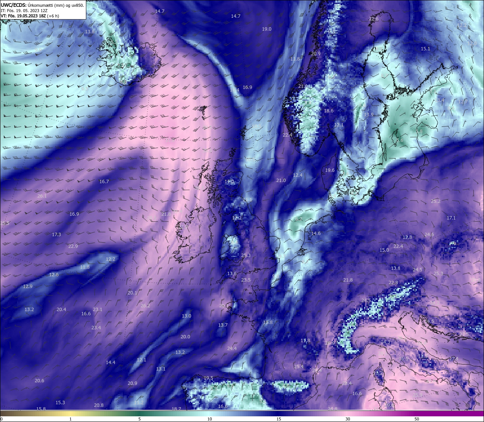Pick the 18.6 value over Norway
The height and width of the screenshot is (422, 484).
coord(329,111)
